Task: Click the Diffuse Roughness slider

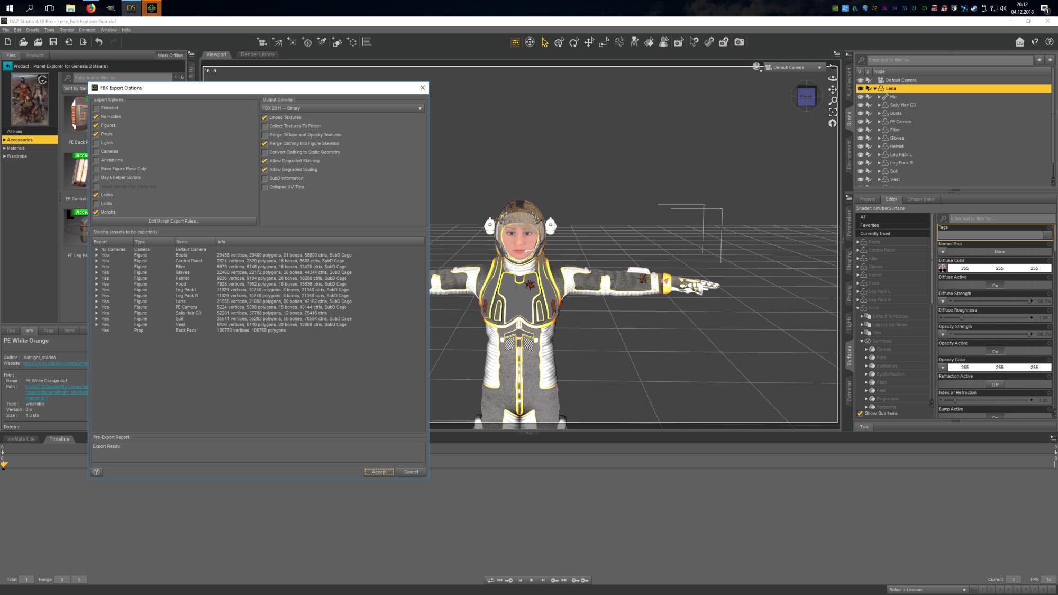Action: [987, 318]
